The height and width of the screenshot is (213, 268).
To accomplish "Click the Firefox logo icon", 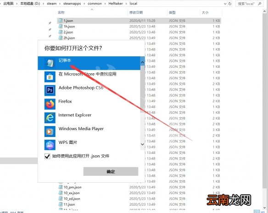I will [50, 104].
